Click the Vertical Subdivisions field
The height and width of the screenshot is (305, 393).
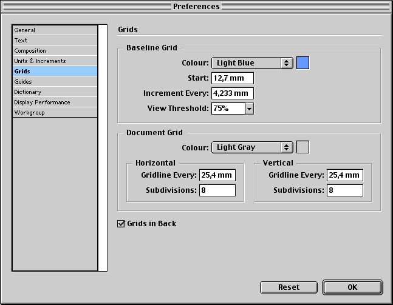tap(345, 190)
